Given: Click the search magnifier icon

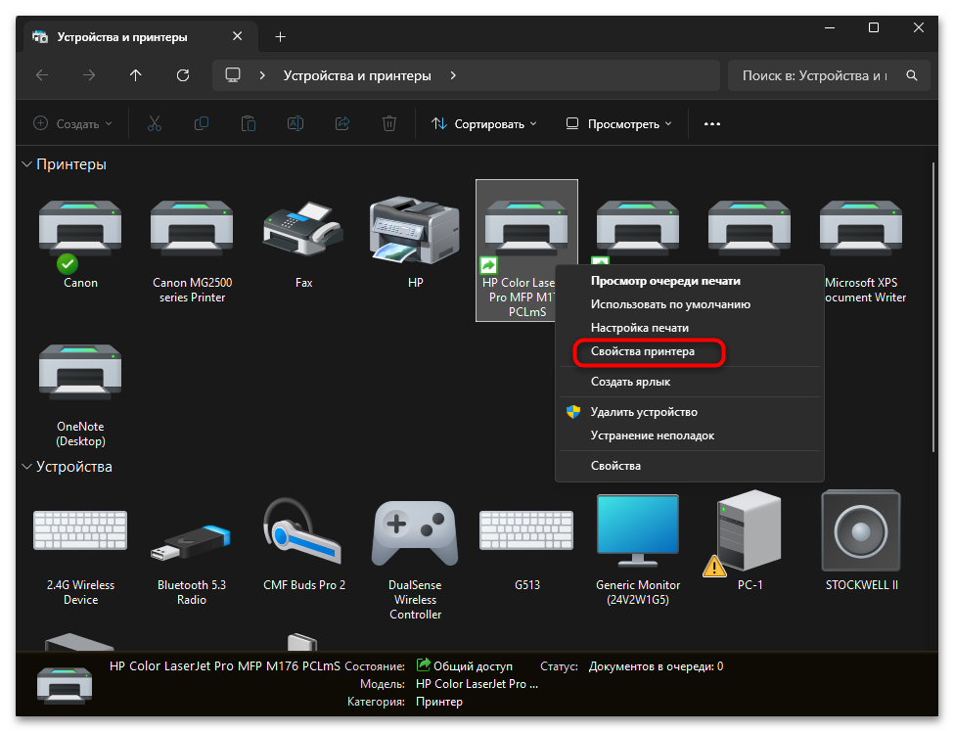Looking at the screenshot, I should pyautogui.click(x=911, y=75).
